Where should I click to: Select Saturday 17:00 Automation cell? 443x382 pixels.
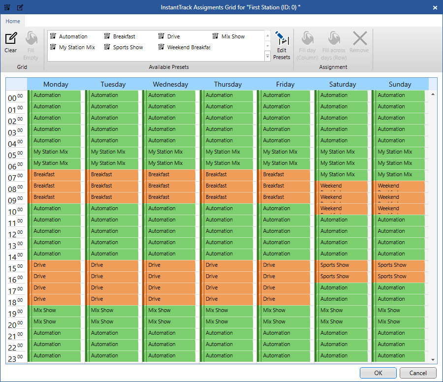(x=341, y=288)
